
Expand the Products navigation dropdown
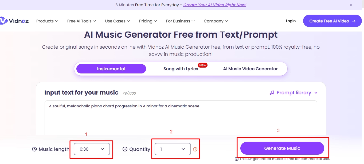click(47, 21)
